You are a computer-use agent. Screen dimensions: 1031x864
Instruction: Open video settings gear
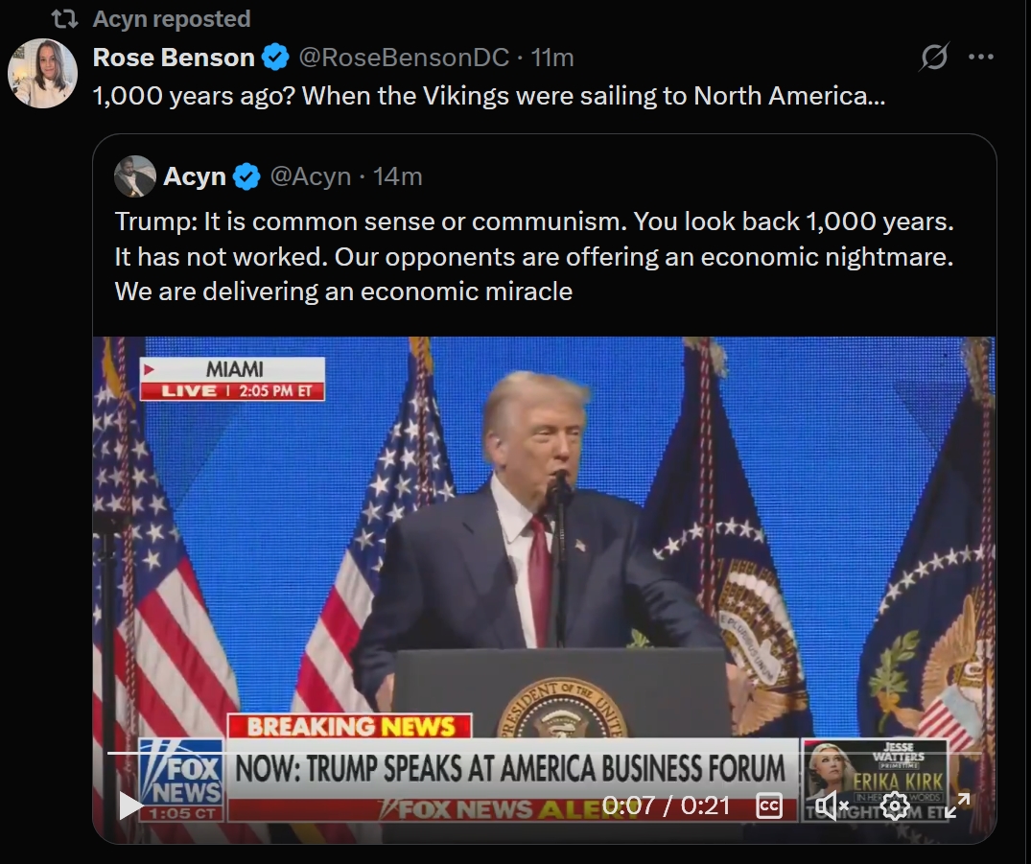coord(895,806)
